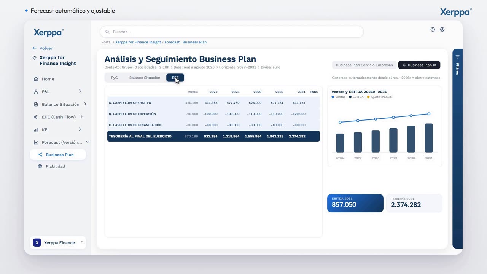Open the user account icon
Screen dimensions: 487x274
click(x=442, y=29)
